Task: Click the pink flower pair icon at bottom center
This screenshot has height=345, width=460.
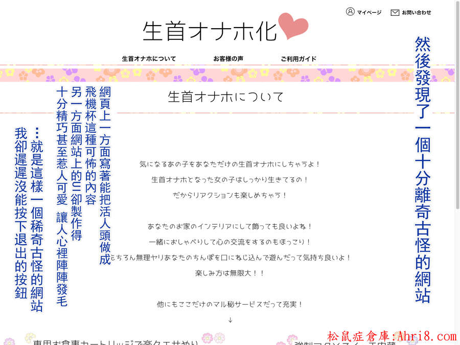Action: [x=213, y=338]
